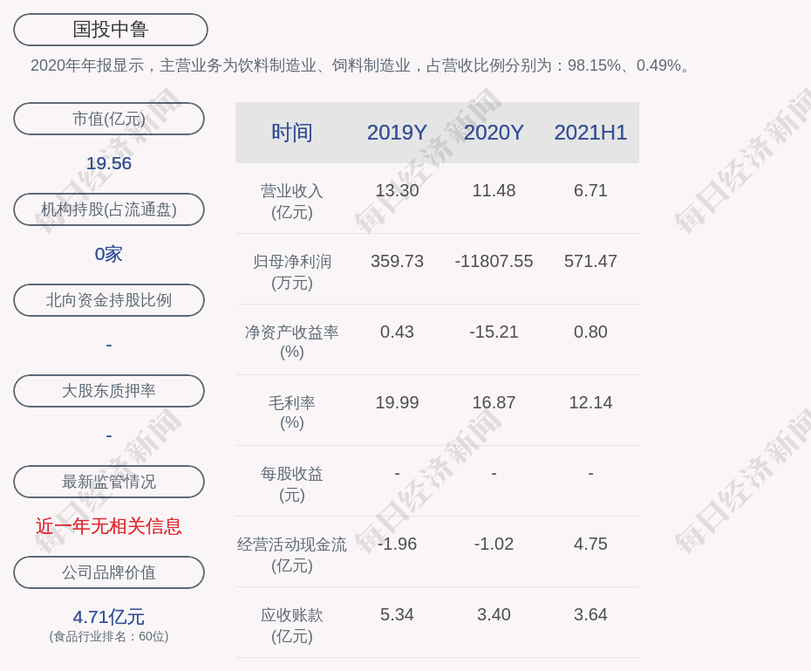Click the 0家 institutional holdings value
This screenshot has height=671, width=811.
[x=108, y=253]
